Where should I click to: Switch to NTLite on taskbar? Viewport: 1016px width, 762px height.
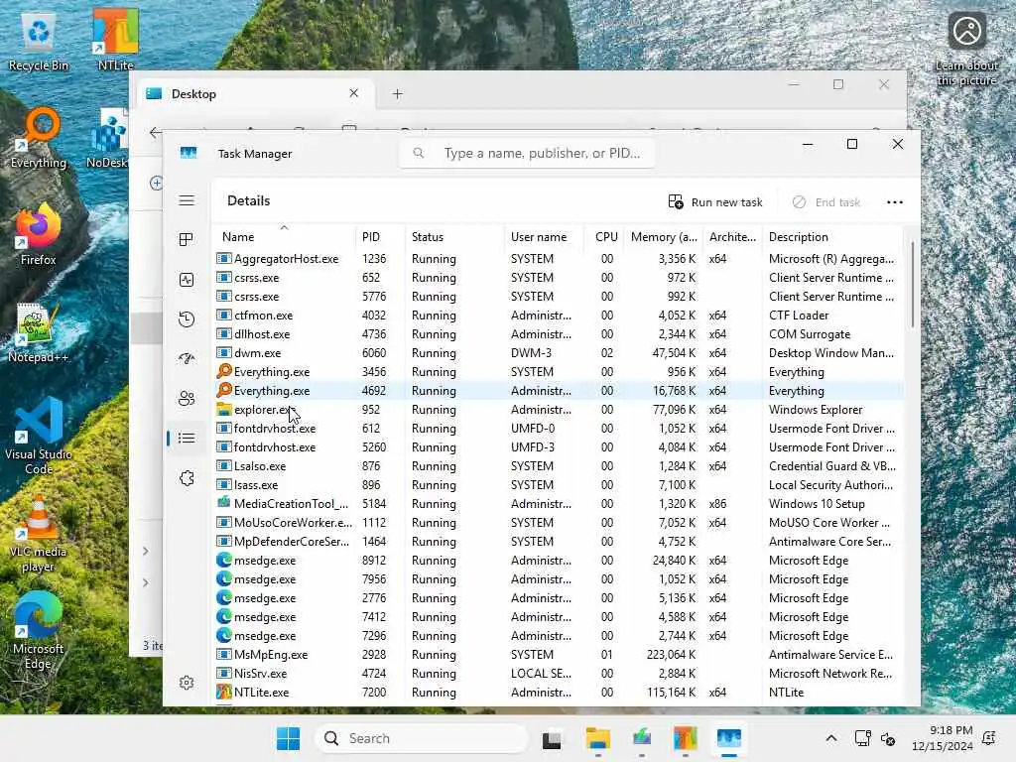pyautogui.click(x=685, y=738)
